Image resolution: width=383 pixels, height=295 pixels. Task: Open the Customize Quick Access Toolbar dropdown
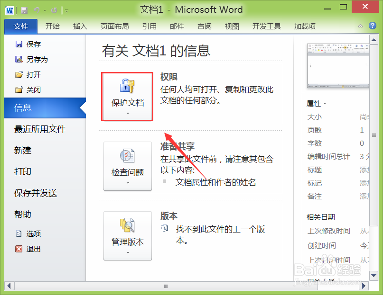[x=67, y=11]
